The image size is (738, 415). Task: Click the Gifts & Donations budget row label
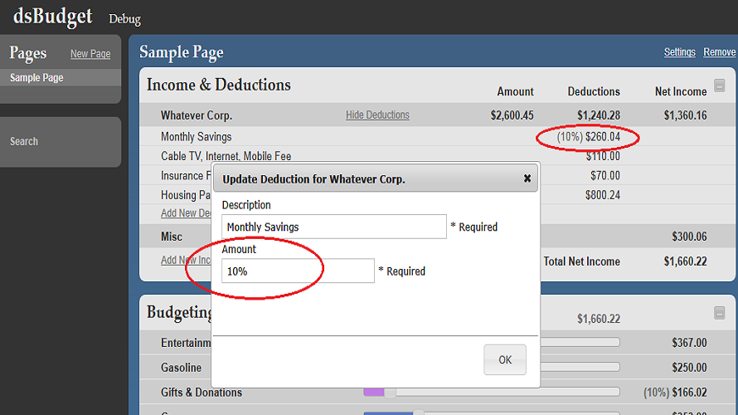click(201, 393)
